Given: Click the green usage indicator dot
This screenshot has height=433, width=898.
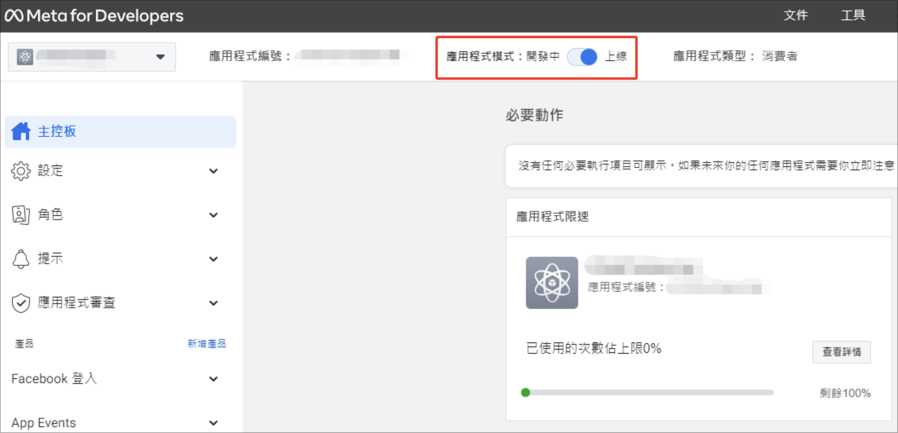Looking at the screenshot, I should pyautogui.click(x=526, y=392).
